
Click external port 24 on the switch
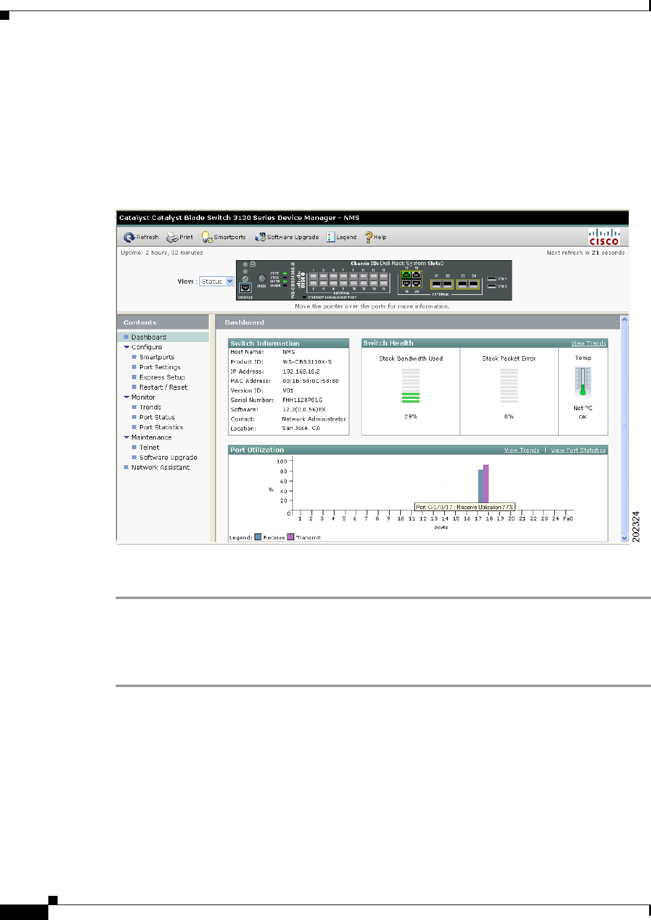(x=474, y=284)
